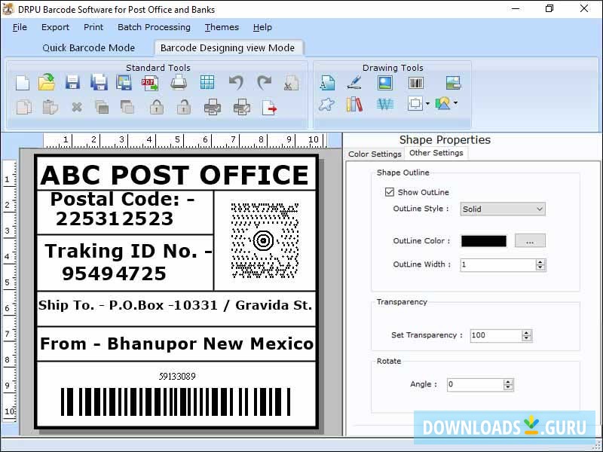Select the Text tool in Drawing Tools

pyautogui.click(x=326, y=83)
